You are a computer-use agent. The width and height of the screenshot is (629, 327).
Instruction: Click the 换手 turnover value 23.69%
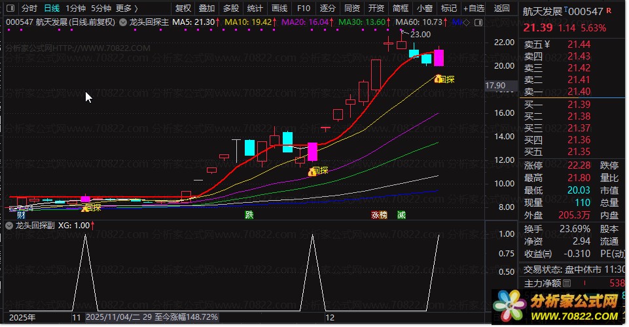pyautogui.click(x=575, y=229)
